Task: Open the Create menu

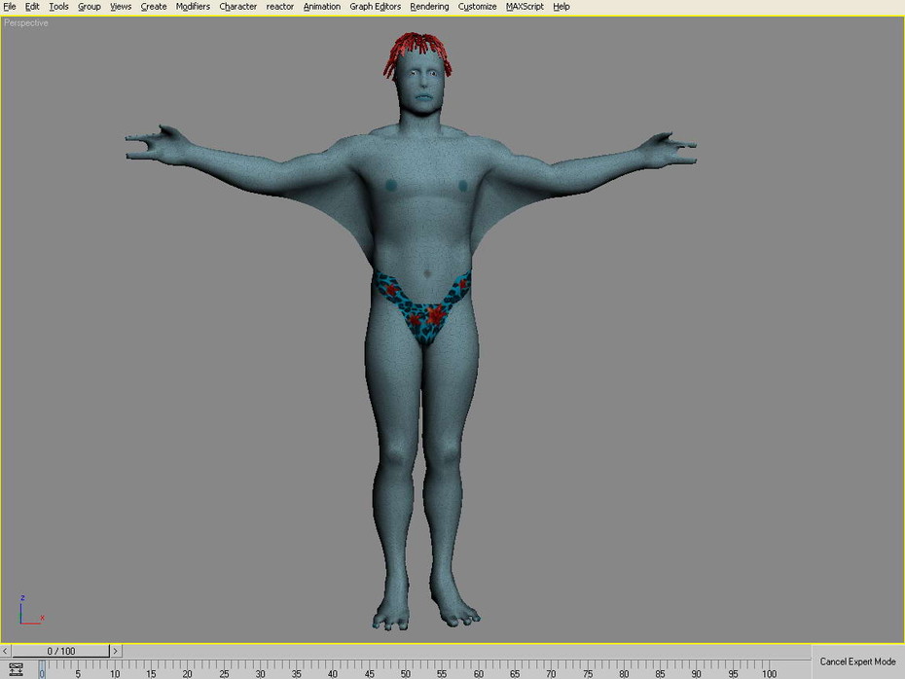Action: coord(153,7)
